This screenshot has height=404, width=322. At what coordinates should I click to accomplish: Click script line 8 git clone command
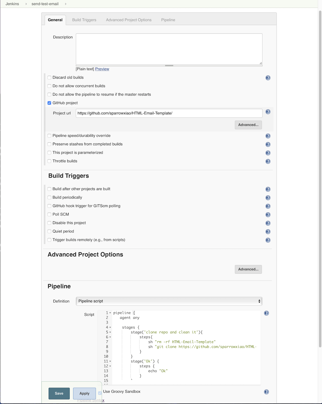coord(202,347)
